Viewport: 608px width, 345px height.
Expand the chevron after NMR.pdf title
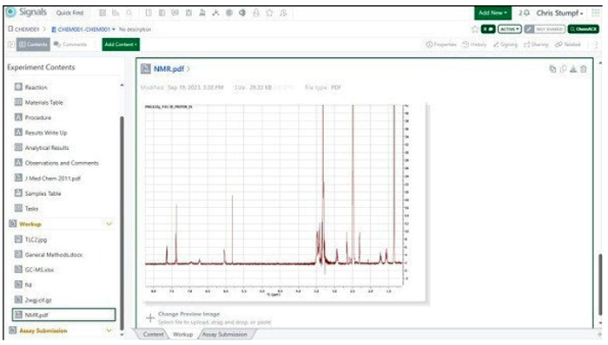pyautogui.click(x=188, y=69)
